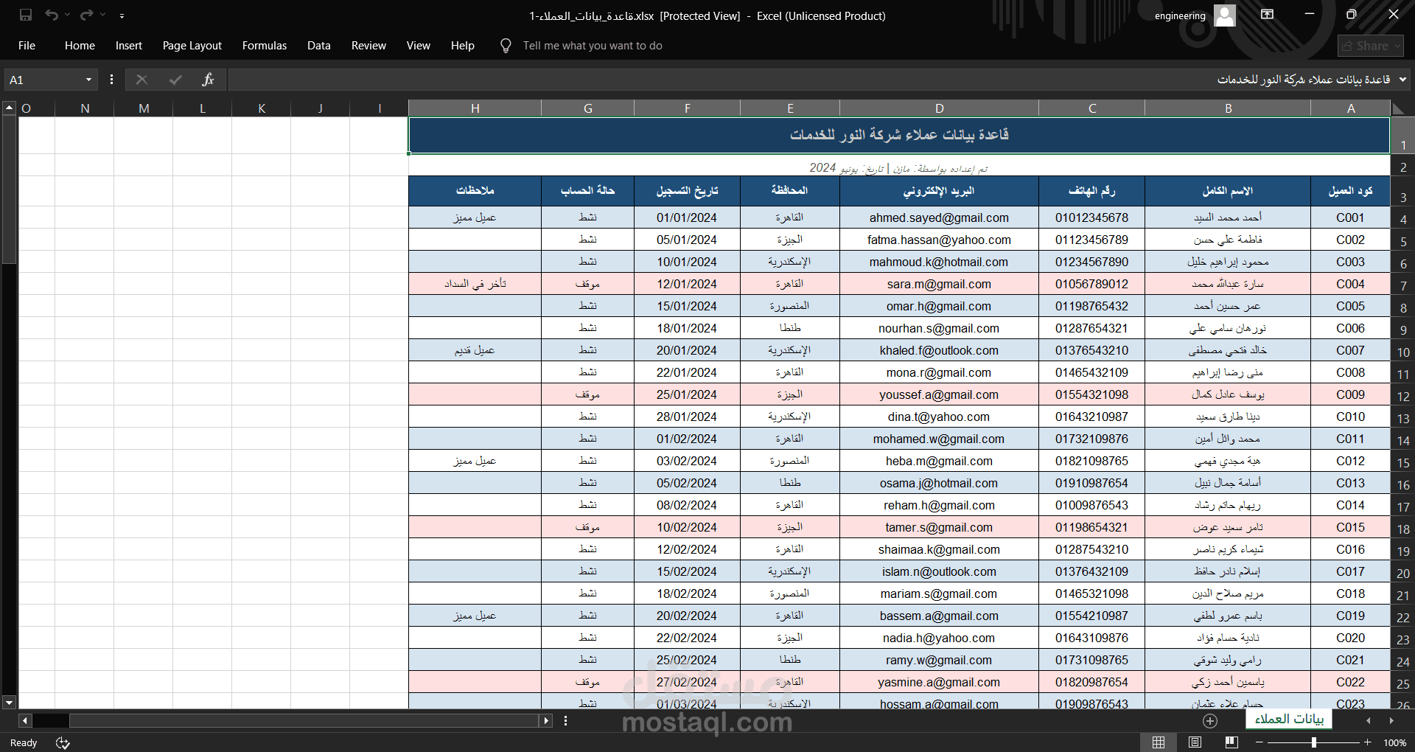Click the formula bar text field
This screenshot has height=752, width=1415.
tap(811, 80)
